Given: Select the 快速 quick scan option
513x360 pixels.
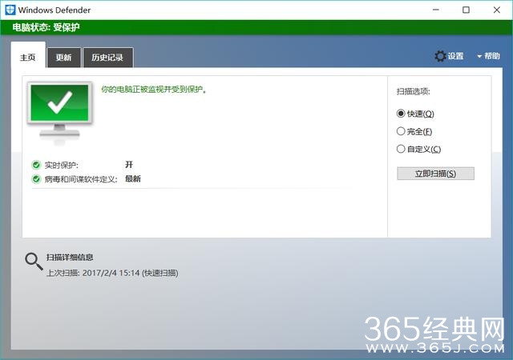Looking at the screenshot, I should tap(401, 114).
